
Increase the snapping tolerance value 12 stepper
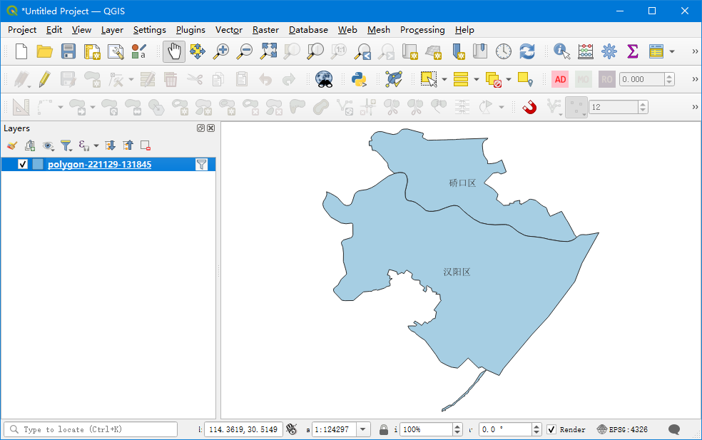click(643, 104)
